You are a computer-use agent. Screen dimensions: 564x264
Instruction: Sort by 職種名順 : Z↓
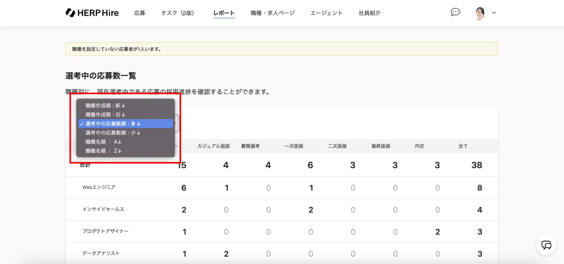103,151
